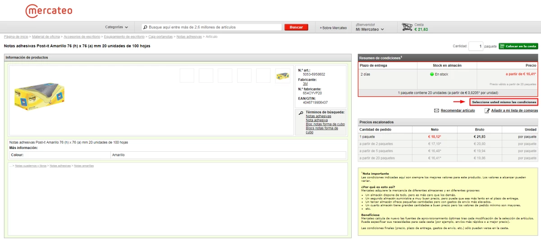Click Seleccione usted mismo las condiciones

coord(504,102)
